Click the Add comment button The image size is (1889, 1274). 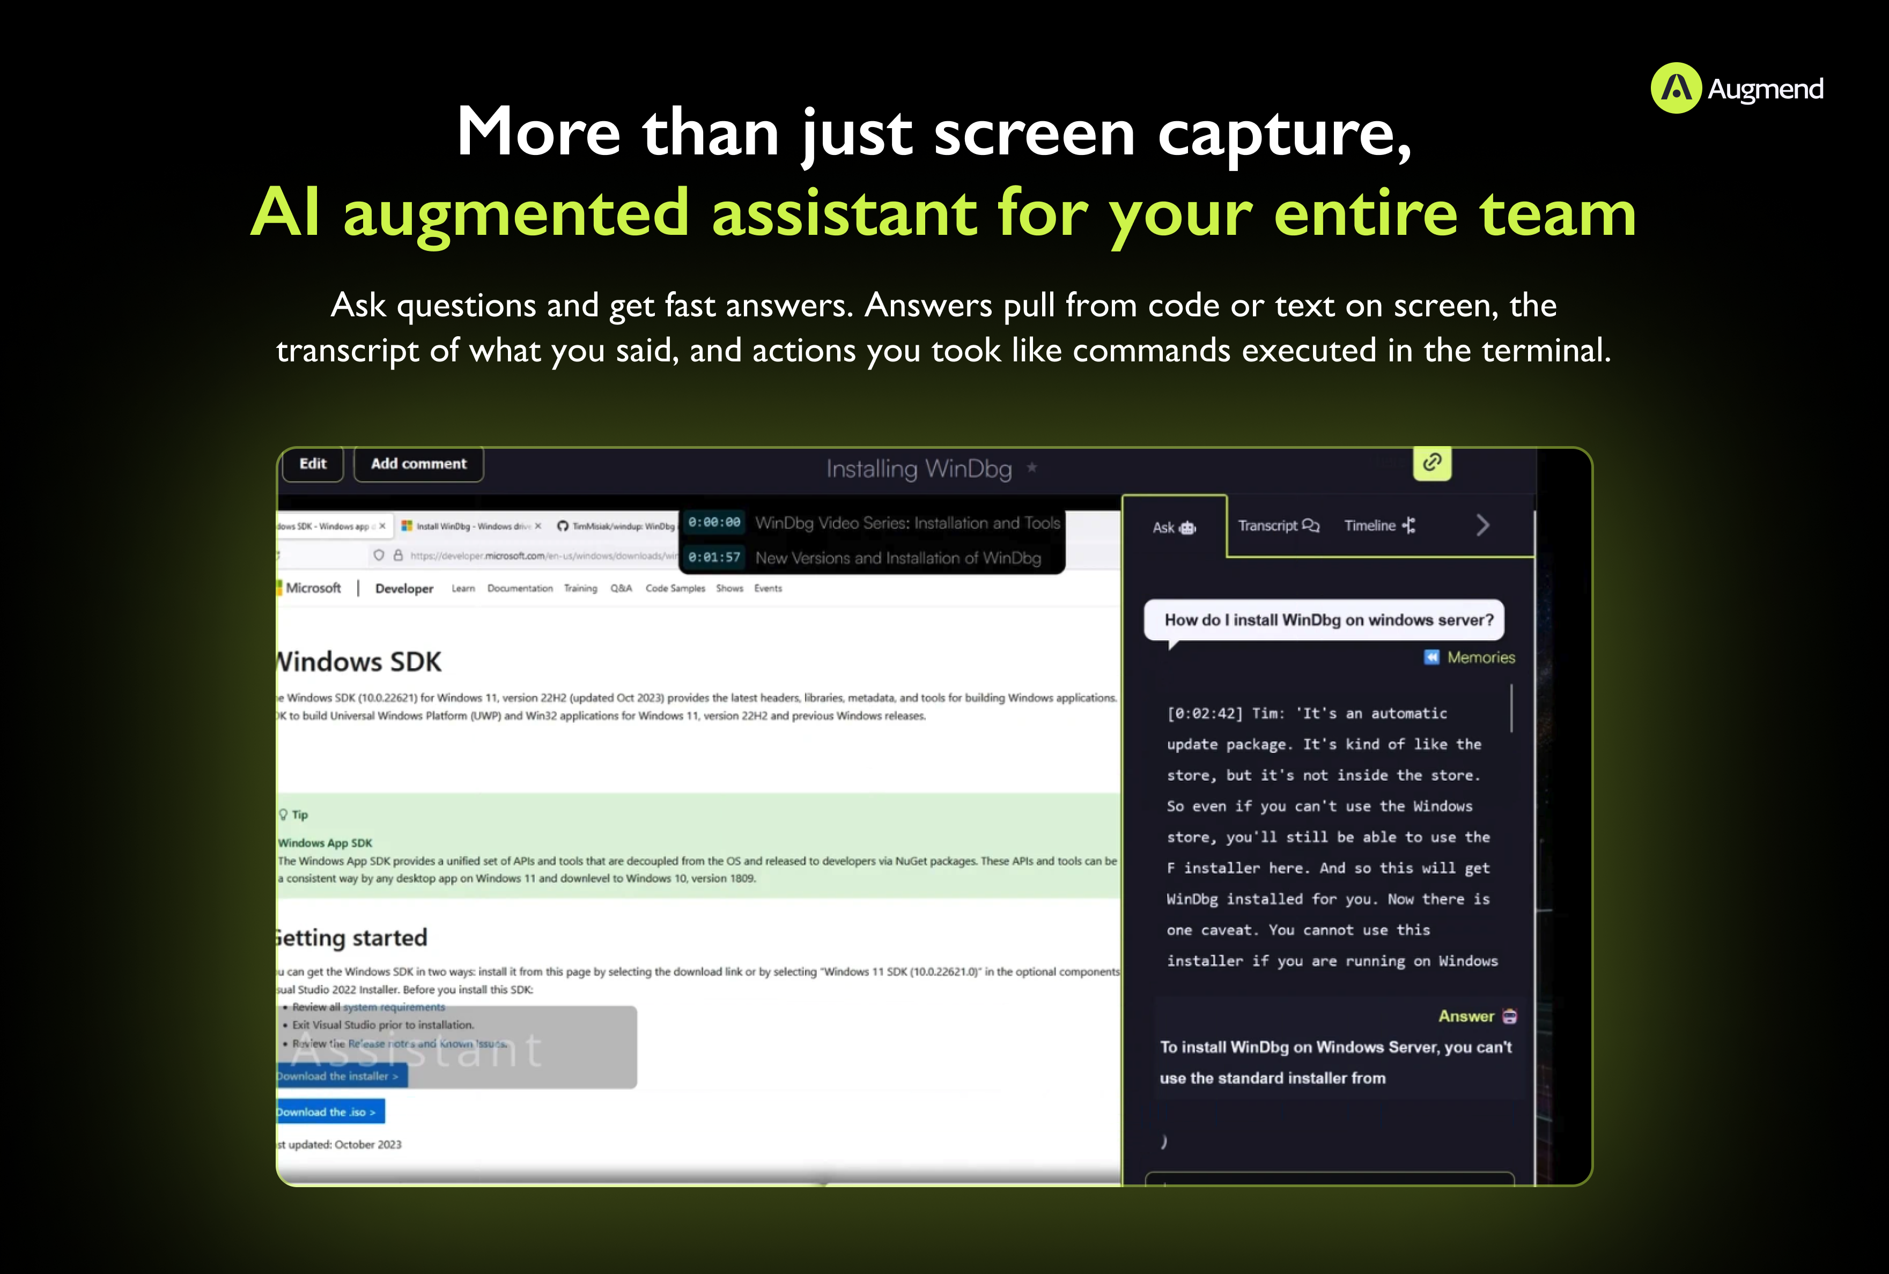418,464
